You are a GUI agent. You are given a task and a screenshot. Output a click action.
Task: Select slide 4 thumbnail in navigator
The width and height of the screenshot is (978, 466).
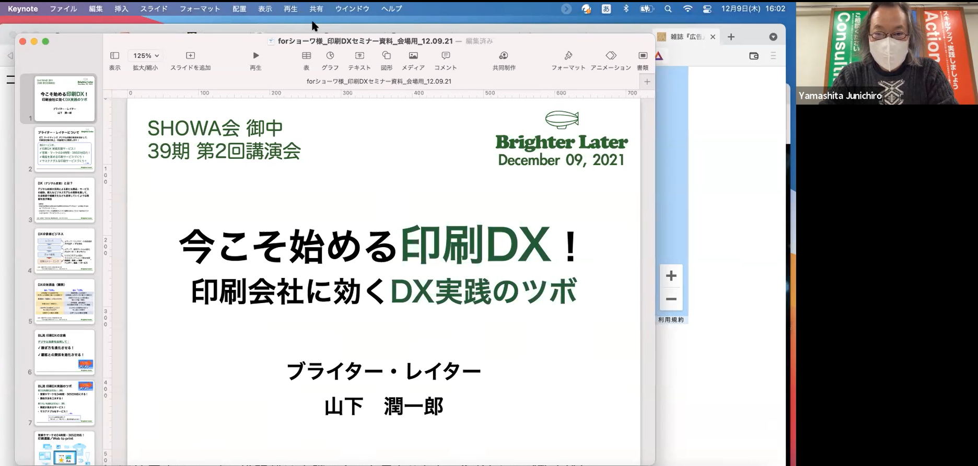(x=65, y=251)
